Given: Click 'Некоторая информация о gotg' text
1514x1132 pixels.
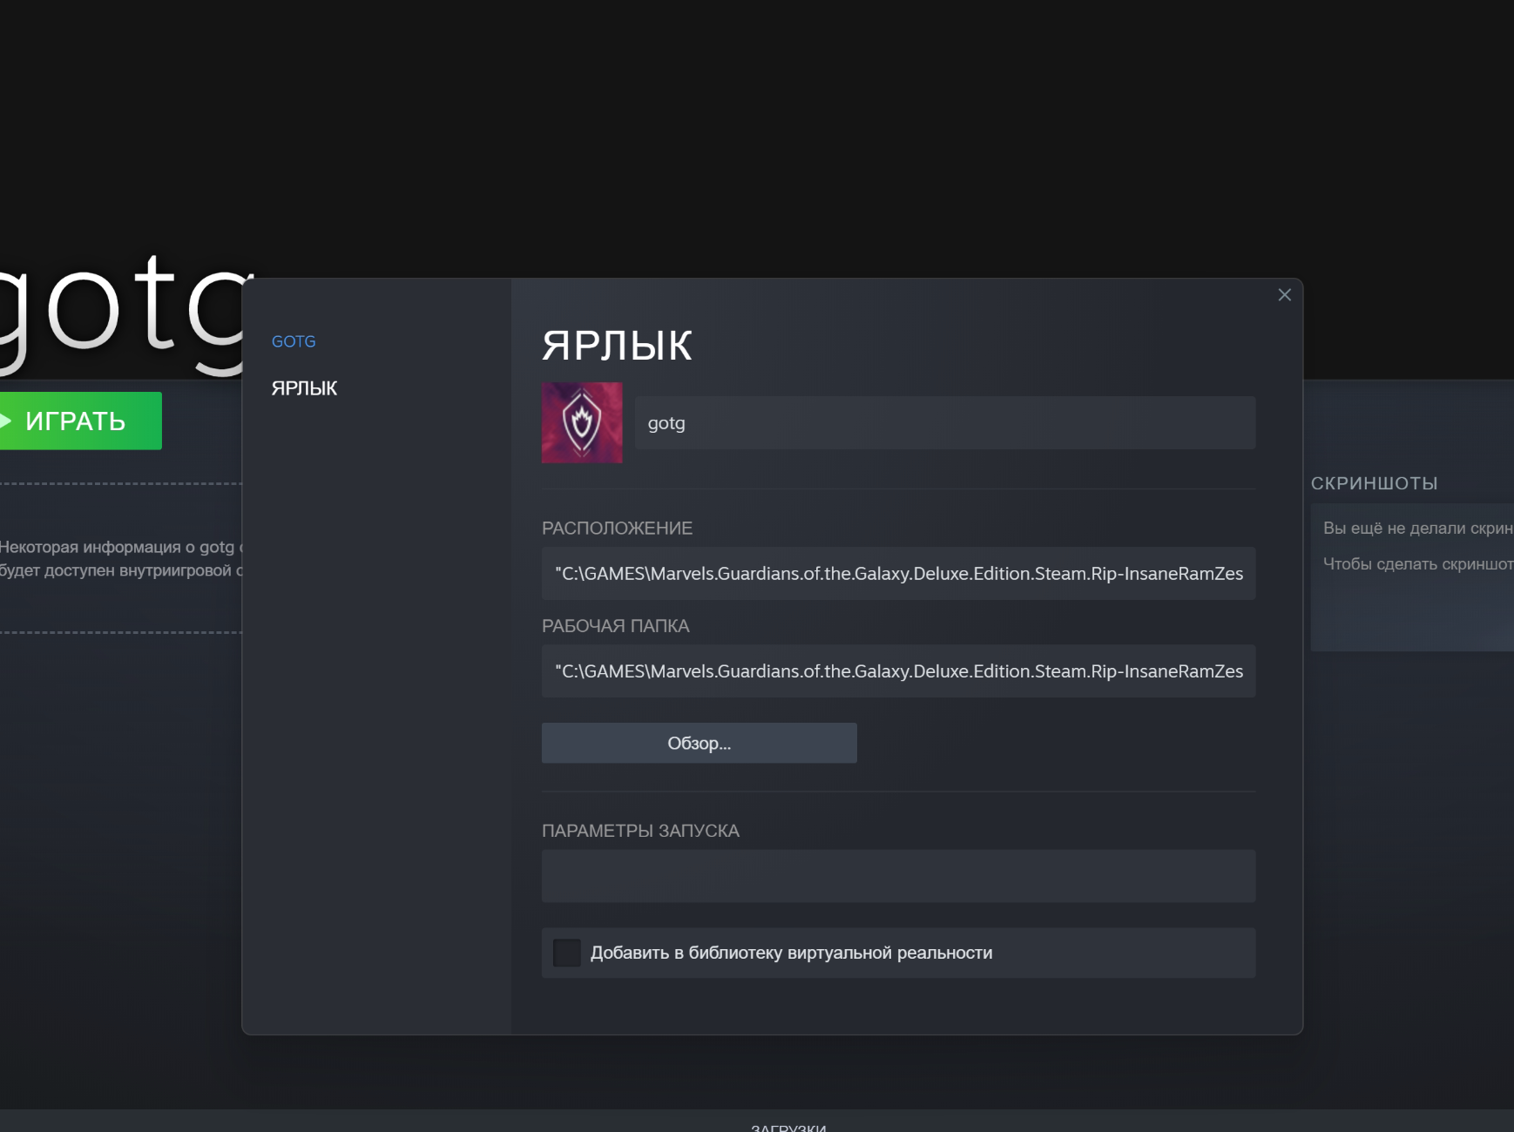Looking at the screenshot, I should point(117,547).
